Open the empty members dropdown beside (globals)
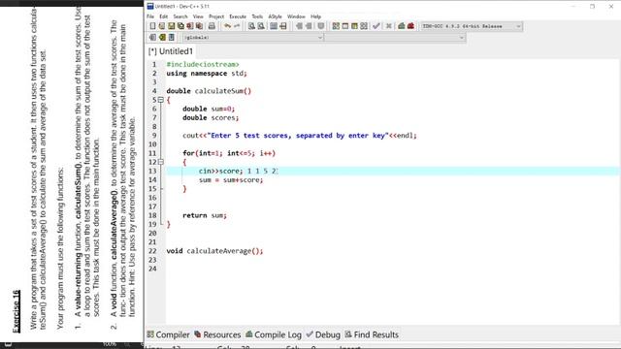621x349 pixels. pyautogui.click(x=395, y=37)
